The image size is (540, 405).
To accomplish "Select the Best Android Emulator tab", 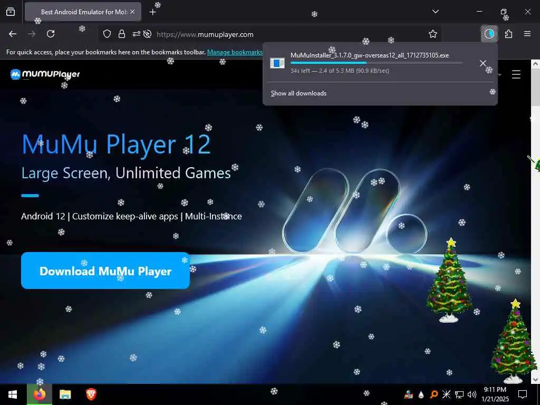I will point(83,12).
